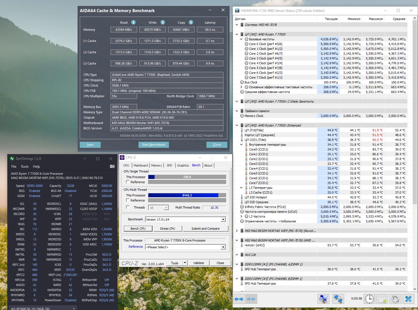Click the HWiNFO start logging sheet icon

(382, 299)
